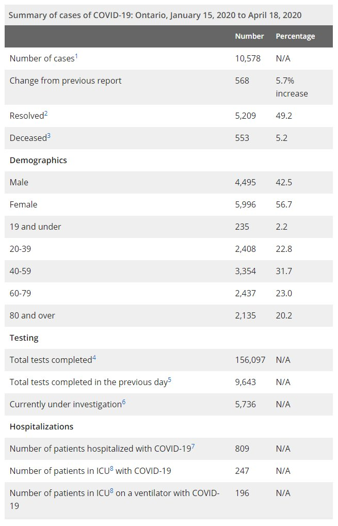338x526 pixels.
Task: Click the Number column header
Action: 249,36
